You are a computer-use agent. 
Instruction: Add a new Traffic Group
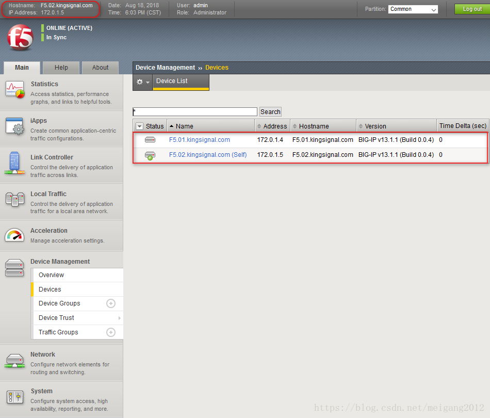[111, 332]
